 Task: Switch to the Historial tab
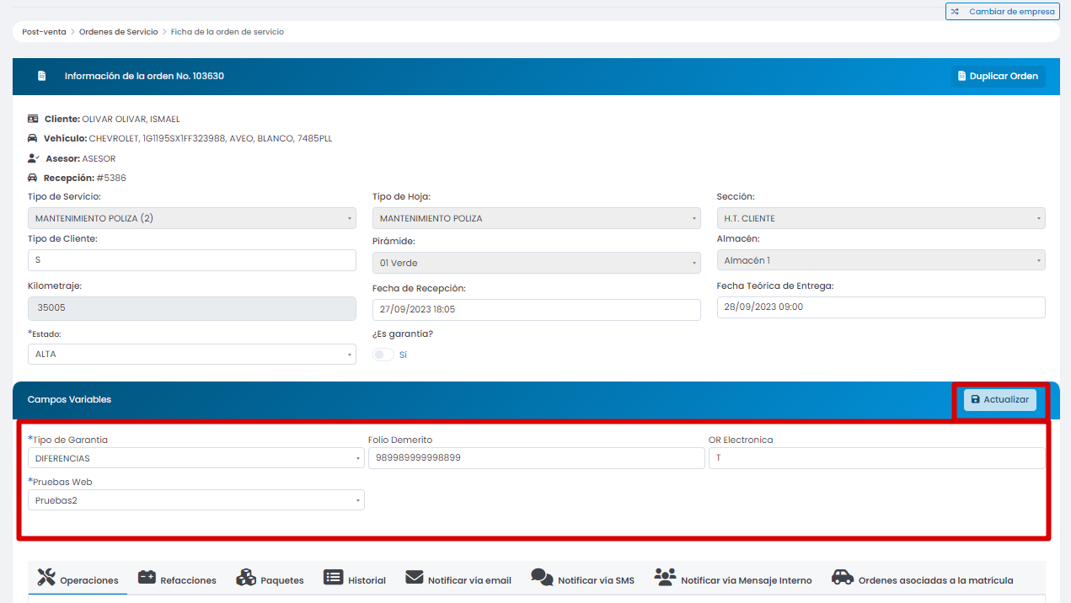[355, 579]
